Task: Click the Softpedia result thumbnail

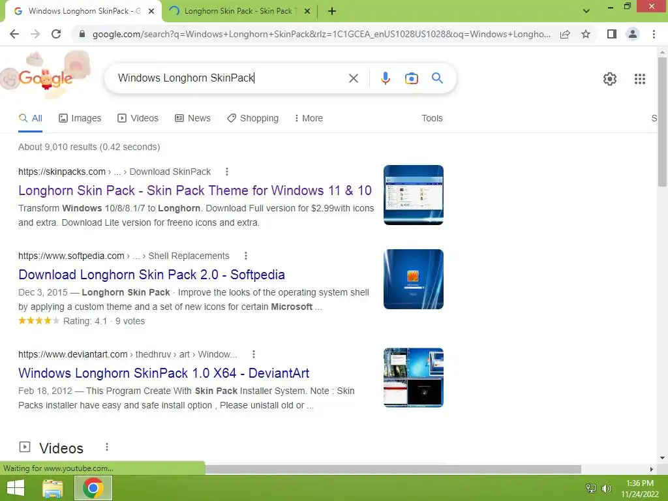Action: pos(413,279)
